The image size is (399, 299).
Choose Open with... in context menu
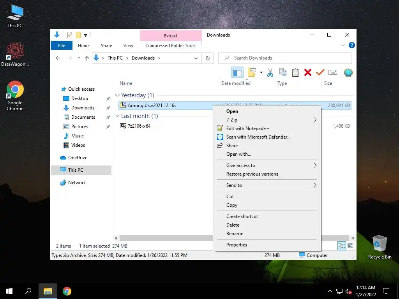pyautogui.click(x=267, y=154)
